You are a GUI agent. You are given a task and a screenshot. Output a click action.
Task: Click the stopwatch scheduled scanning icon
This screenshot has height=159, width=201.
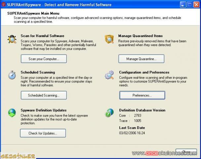[12, 75]
